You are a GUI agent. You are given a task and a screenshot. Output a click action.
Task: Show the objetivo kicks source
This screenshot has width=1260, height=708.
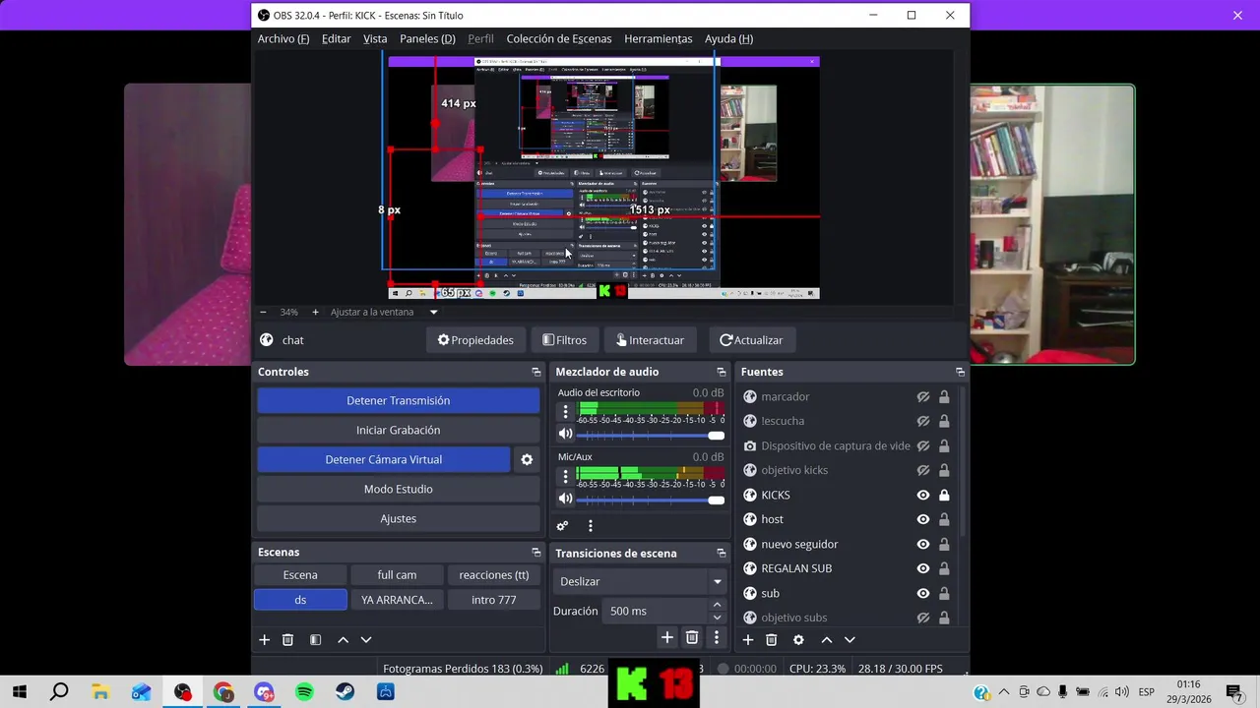point(923,471)
